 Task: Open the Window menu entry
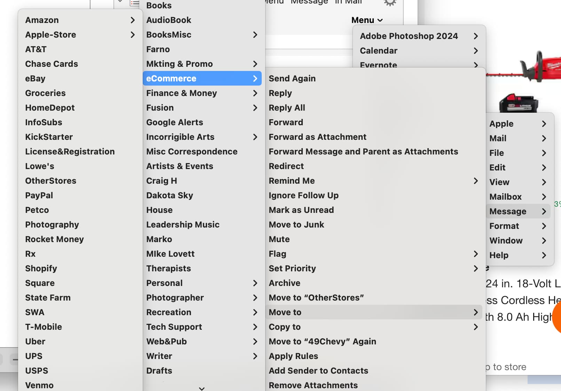(518, 241)
